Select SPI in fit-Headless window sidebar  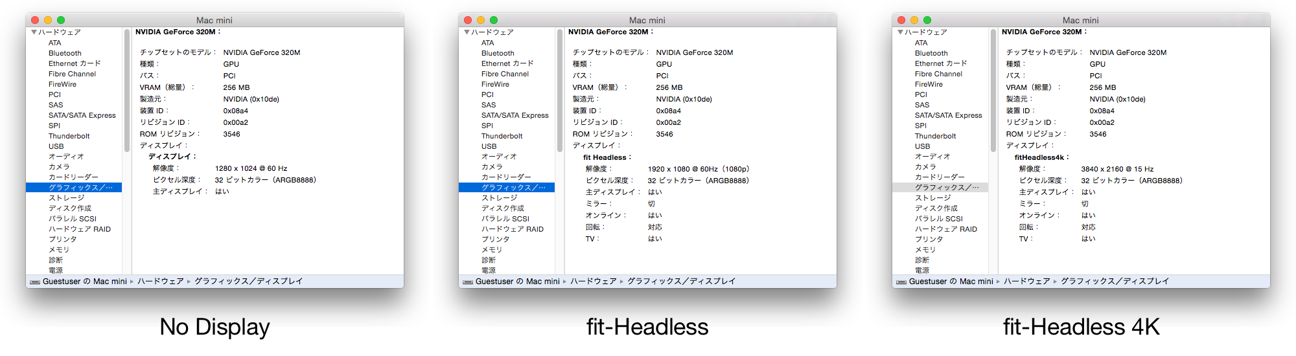[x=487, y=126]
